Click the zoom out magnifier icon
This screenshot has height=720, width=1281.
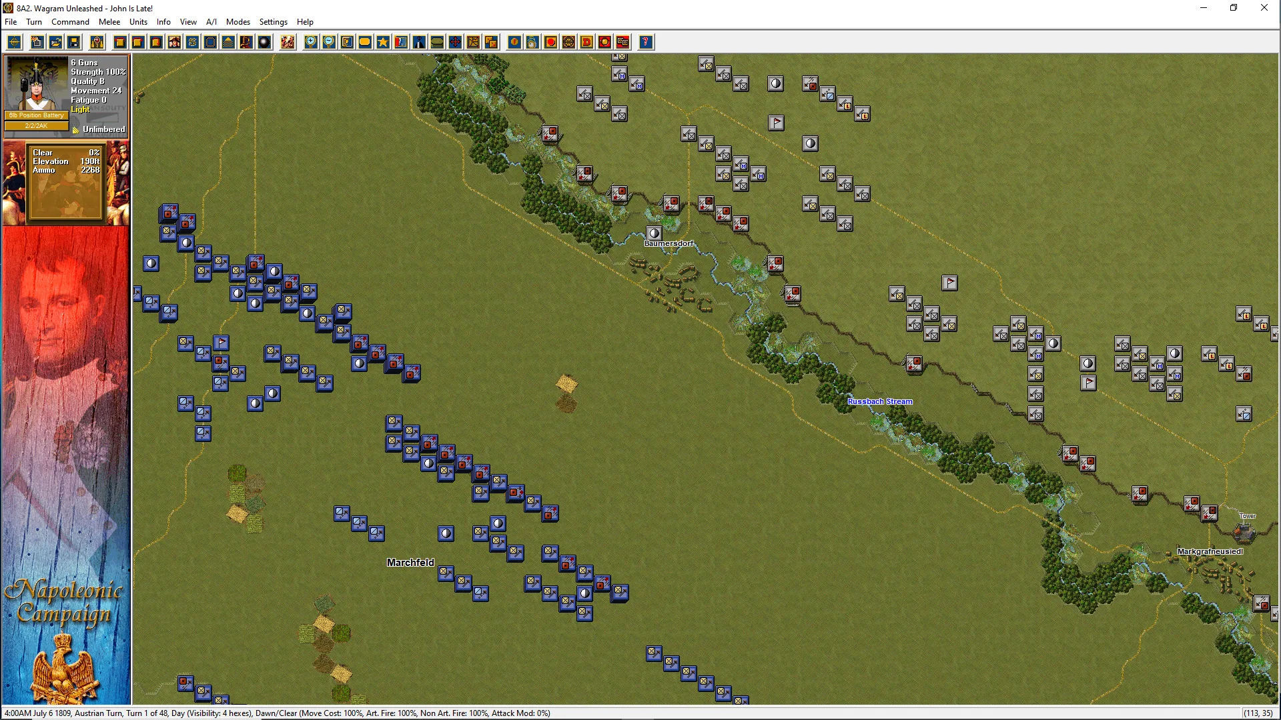pyautogui.click(x=329, y=42)
